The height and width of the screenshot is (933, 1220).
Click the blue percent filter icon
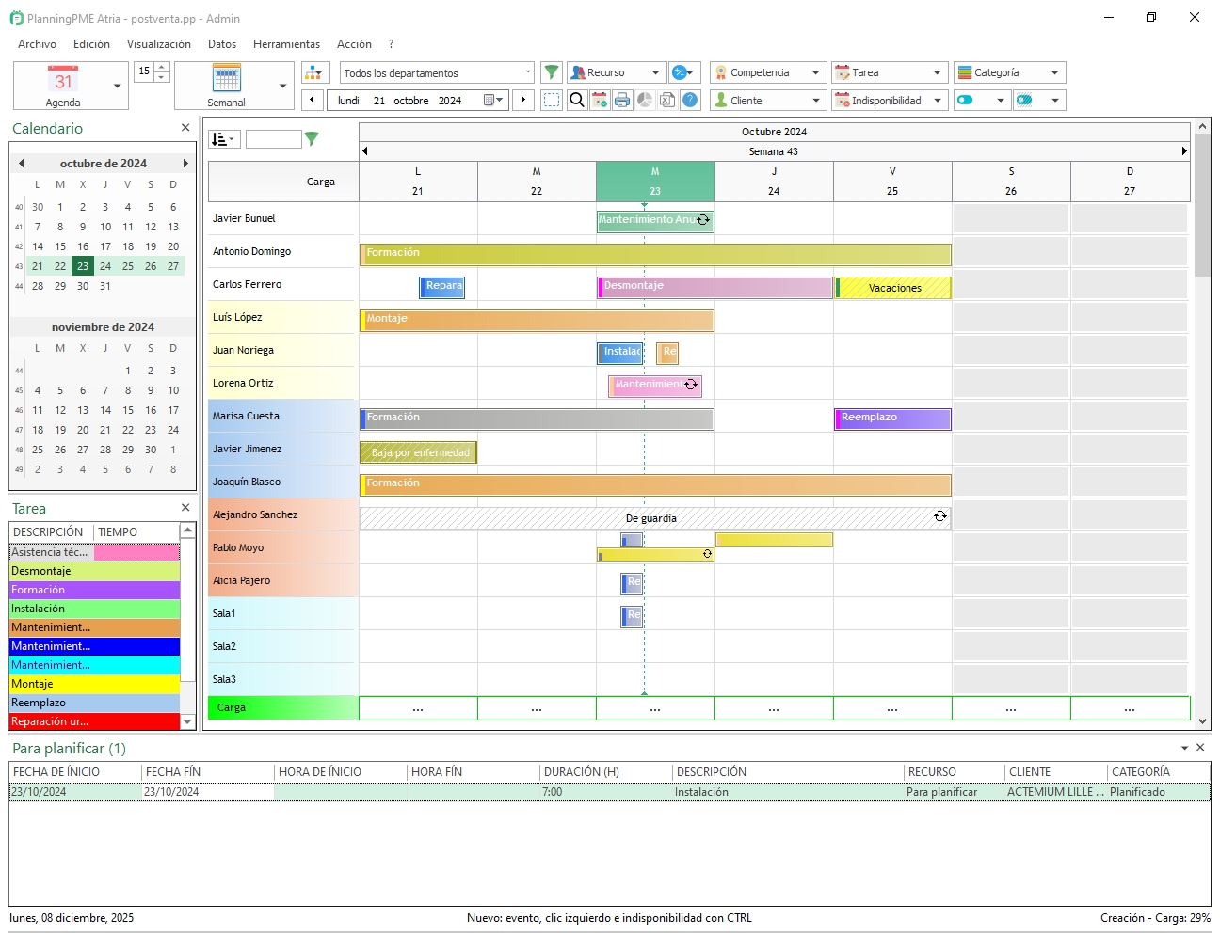(683, 72)
